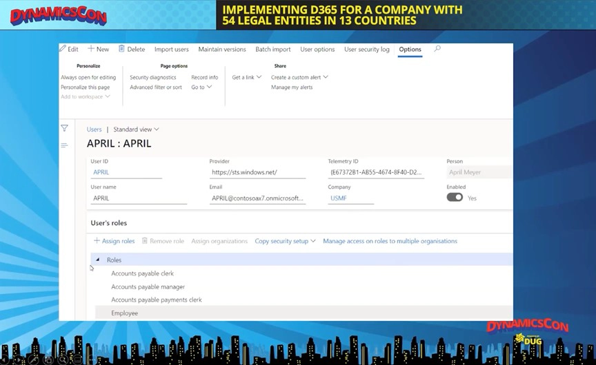Expand the Add to workspace dropdown
This screenshot has height=365, width=596.
[x=86, y=96]
